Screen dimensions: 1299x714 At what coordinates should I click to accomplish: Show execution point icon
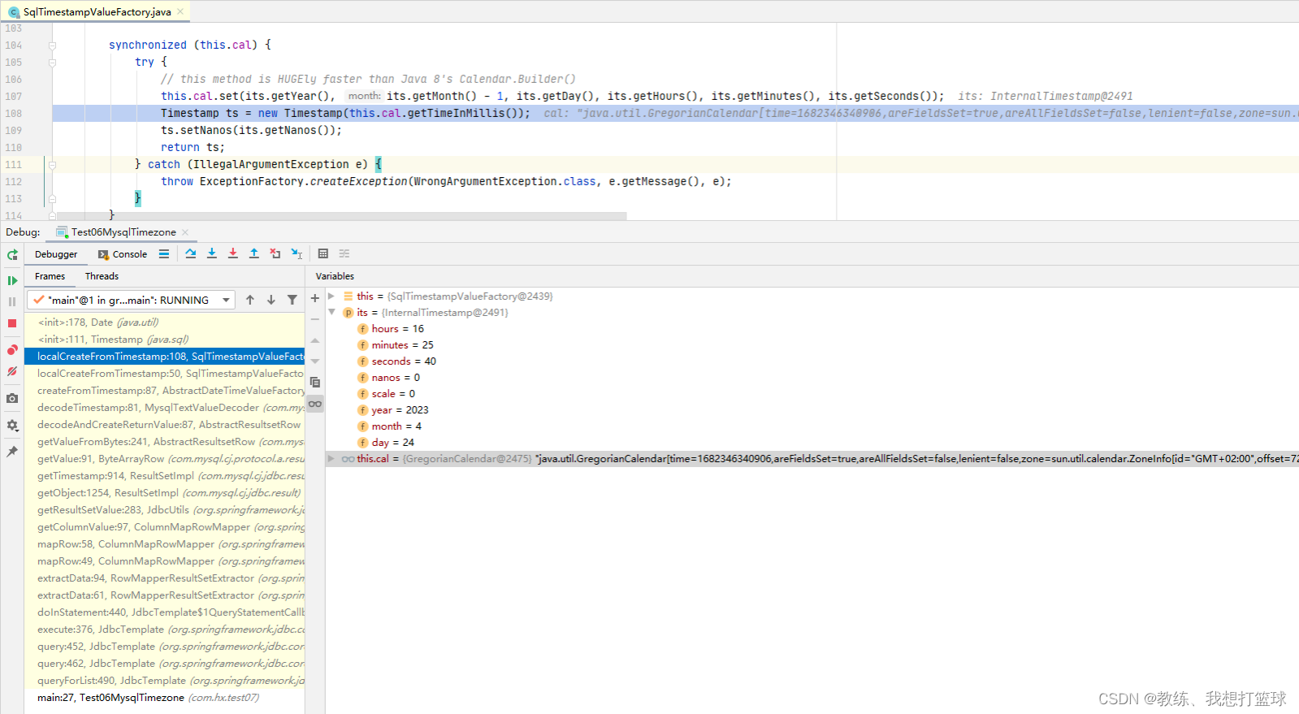tap(164, 253)
